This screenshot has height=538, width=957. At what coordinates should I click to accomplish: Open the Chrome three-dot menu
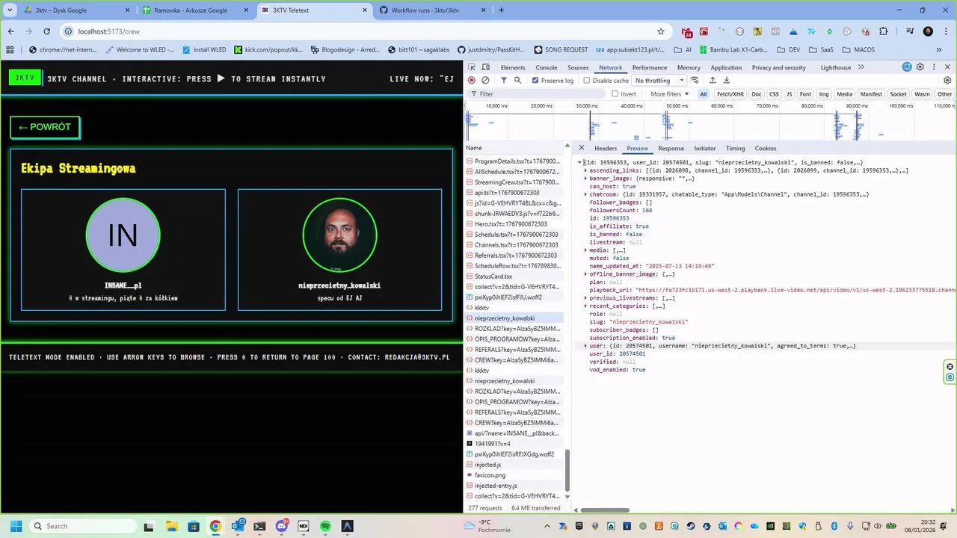point(946,31)
